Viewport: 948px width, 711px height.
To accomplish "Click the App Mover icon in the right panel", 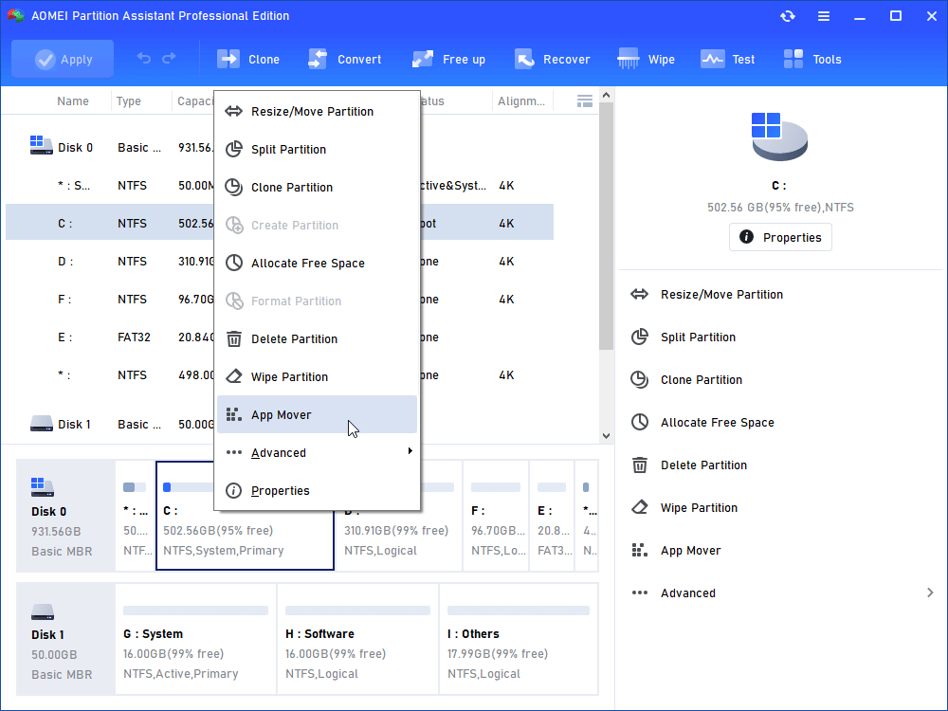I will (640, 550).
